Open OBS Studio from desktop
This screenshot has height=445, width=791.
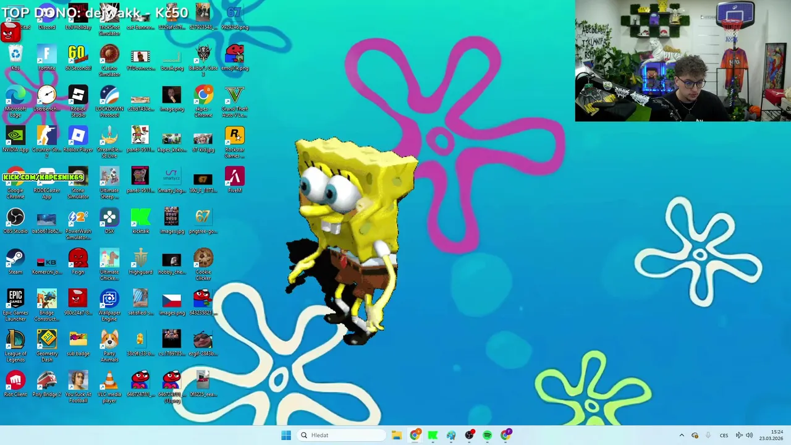pos(15,221)
